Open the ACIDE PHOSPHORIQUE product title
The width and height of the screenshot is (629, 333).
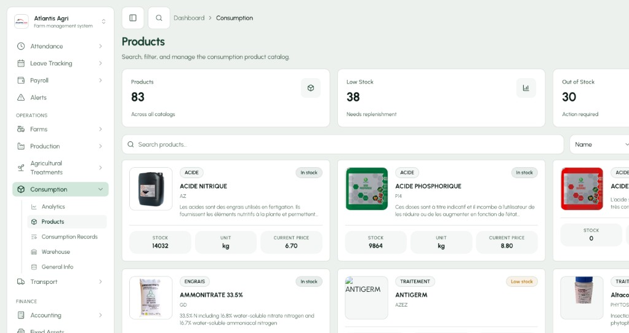click(428, 186)
